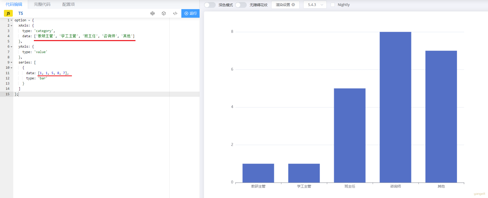Click the 咨询师 x-axis label
The height and width of the screenshot is (198, 488).
point(395,186)
